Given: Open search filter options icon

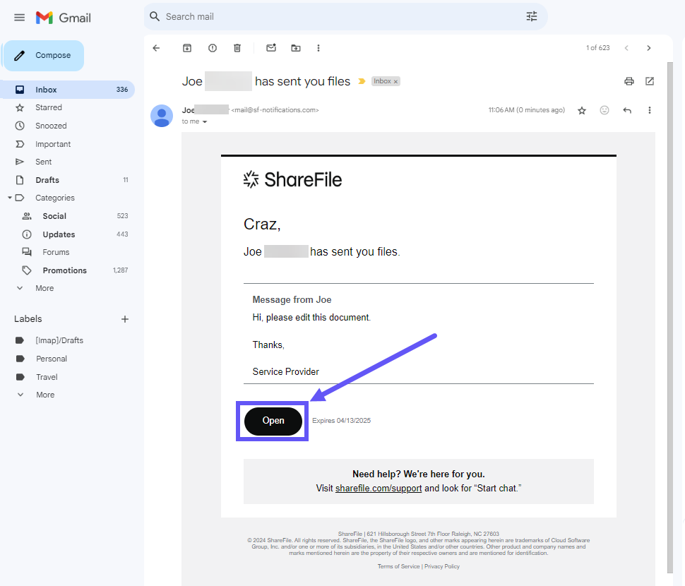Looking at the screenshot, I should coord(532,17).
